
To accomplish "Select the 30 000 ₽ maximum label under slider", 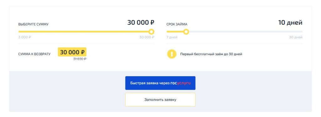I will point(147,37).
